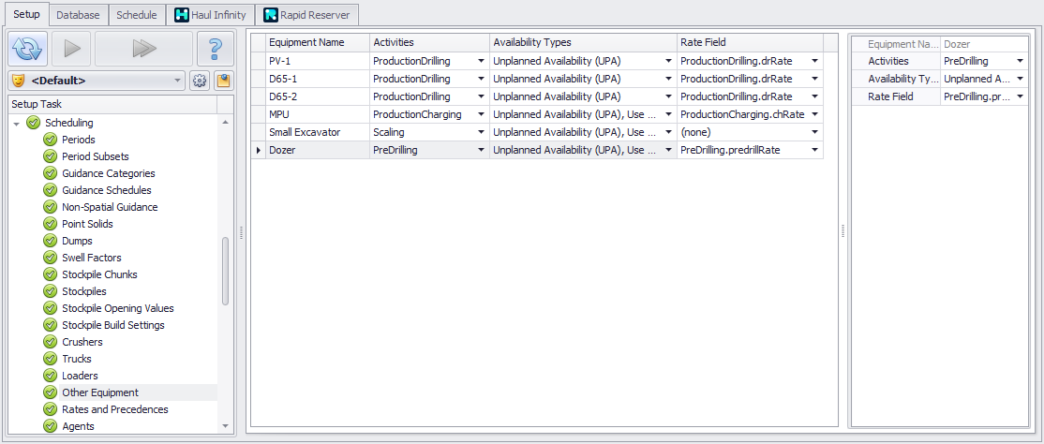
Task: Click green check icon next to Trucks
Action: [x=50, y=359]
